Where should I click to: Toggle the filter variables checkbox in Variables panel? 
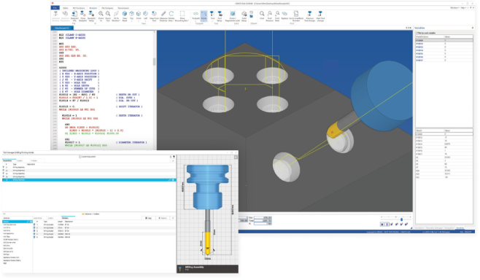pyautogui.click(x=417, y=33)
